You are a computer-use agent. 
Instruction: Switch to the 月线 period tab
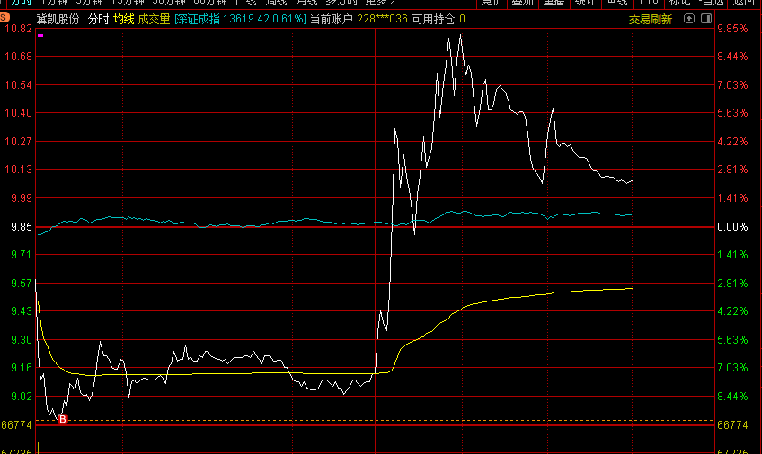pyautogui.click(x=306, y=3)
